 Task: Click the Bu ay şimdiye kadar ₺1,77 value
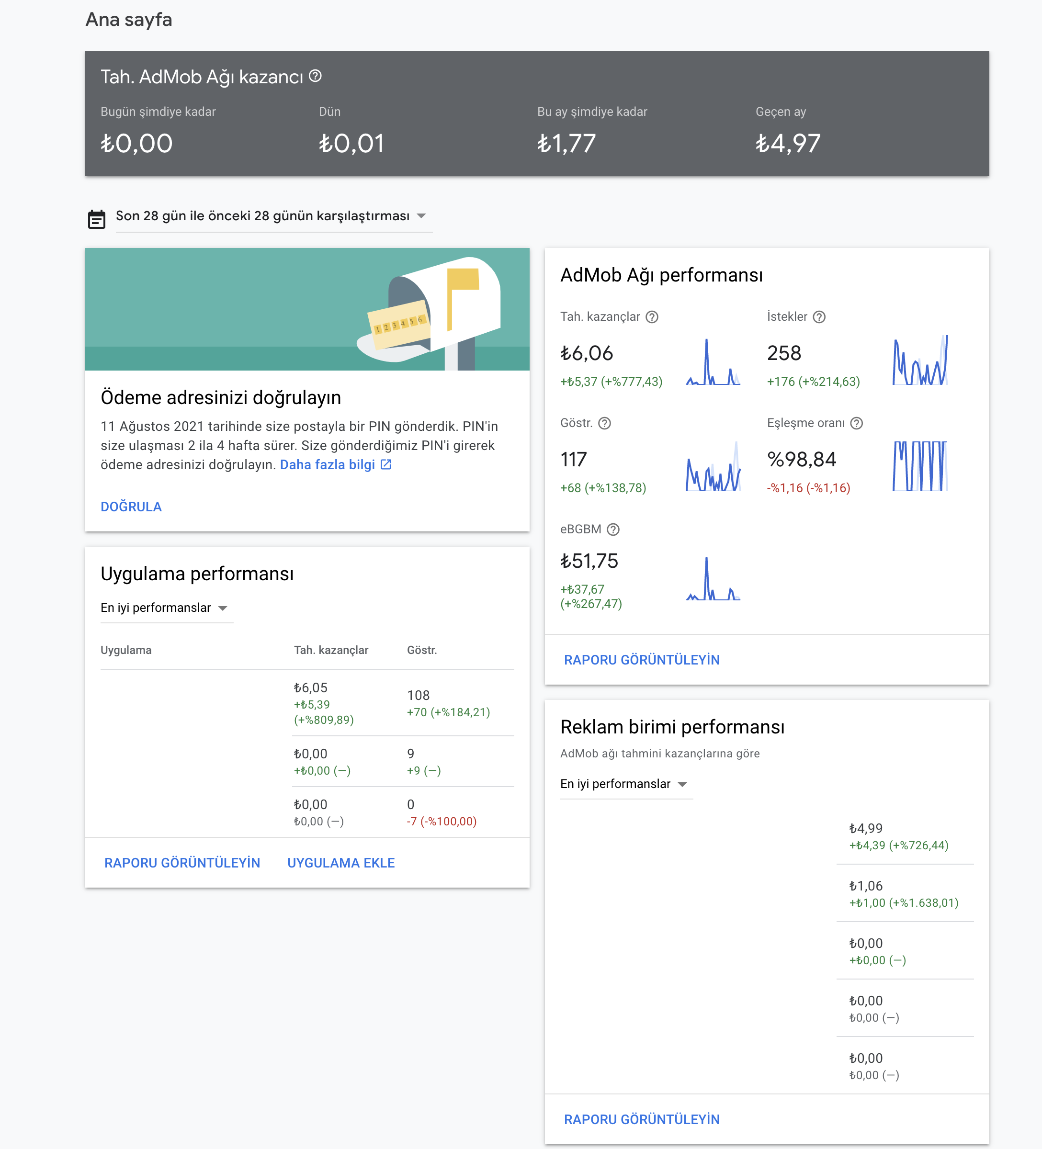click(566, 144)
